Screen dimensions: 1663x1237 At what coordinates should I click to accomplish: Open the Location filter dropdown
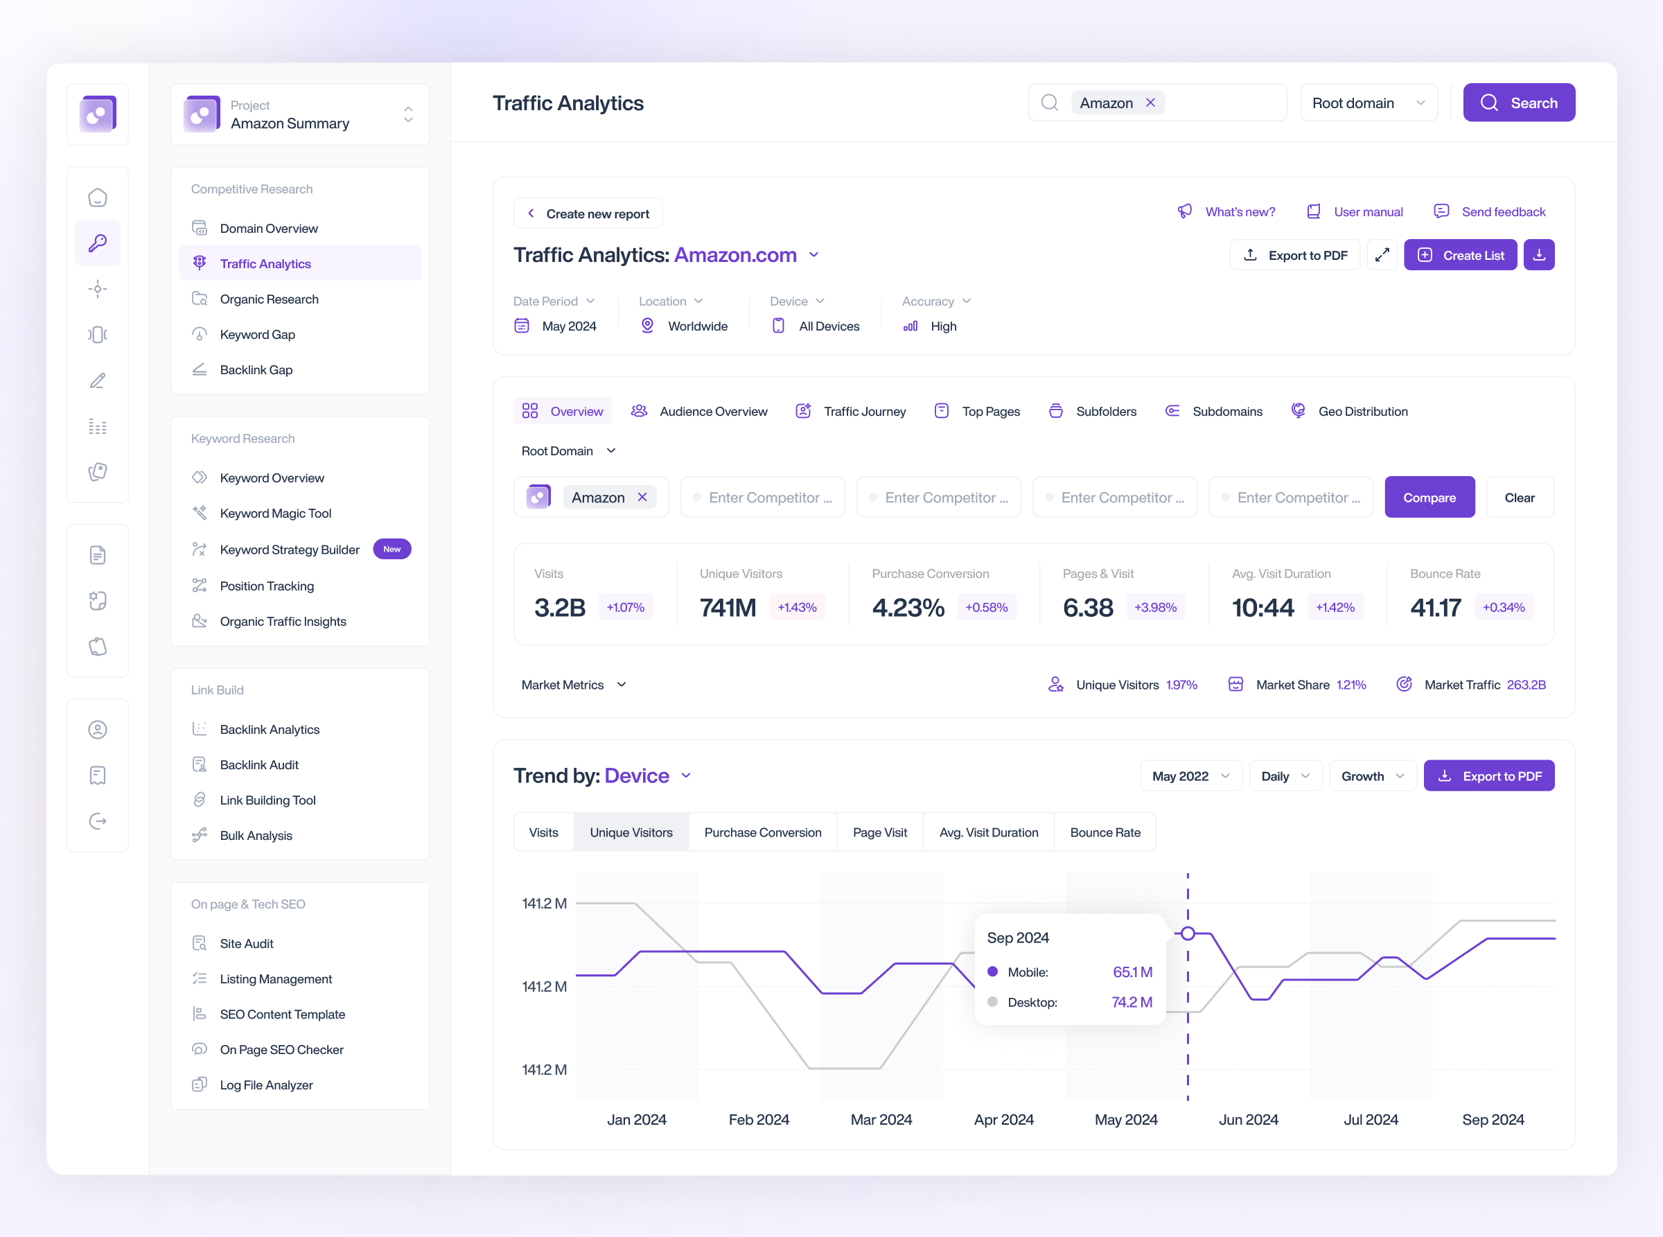coord(671,301)
